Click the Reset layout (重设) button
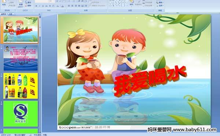Screen dimensions: 220x136 tap(28, 3)
